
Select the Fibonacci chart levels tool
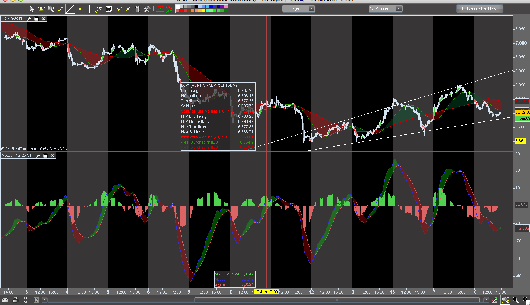click(x=99, y=9)
